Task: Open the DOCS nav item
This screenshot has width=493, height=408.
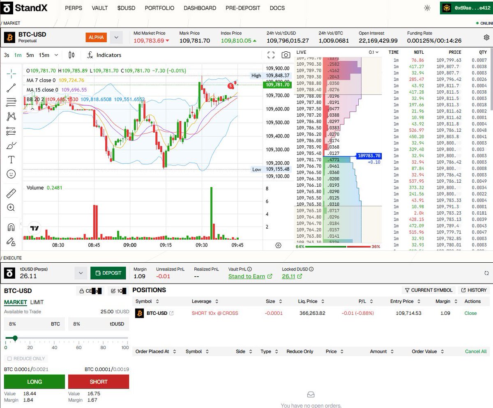Action: (277, 8)
